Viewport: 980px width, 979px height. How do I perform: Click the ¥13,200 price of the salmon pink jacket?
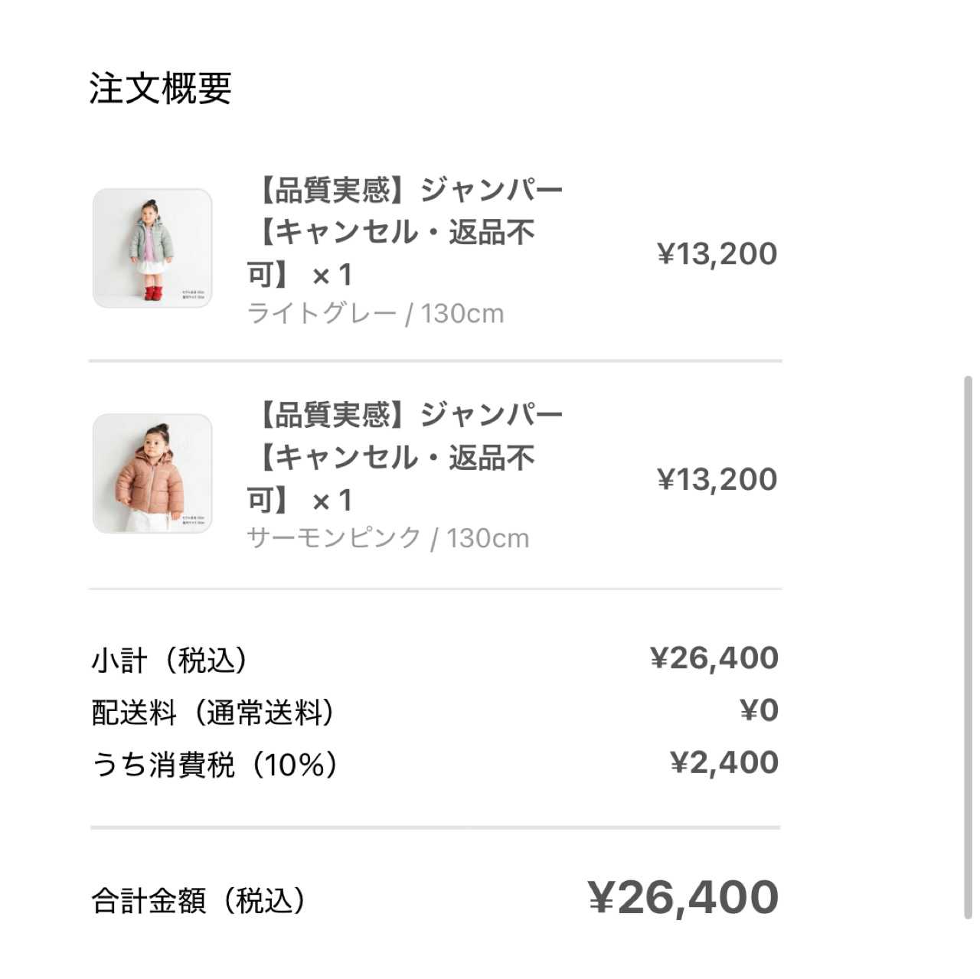(x=717, y=479)
